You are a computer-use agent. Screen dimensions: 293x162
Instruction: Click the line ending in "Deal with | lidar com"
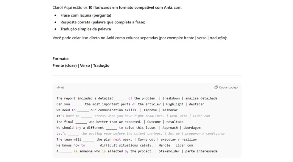point(133,116)
